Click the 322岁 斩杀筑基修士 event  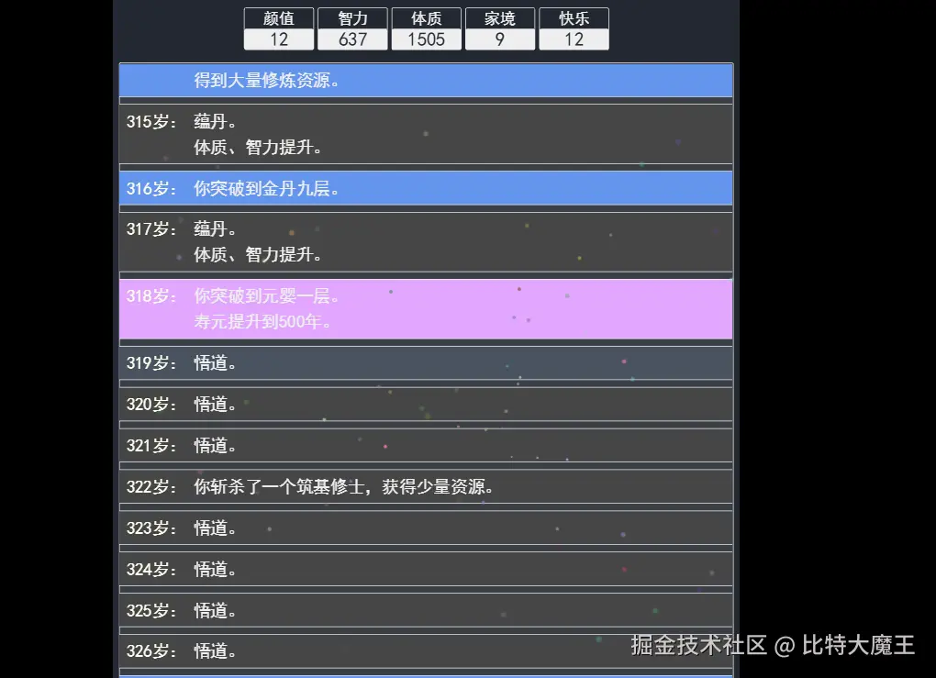[425, 486]
